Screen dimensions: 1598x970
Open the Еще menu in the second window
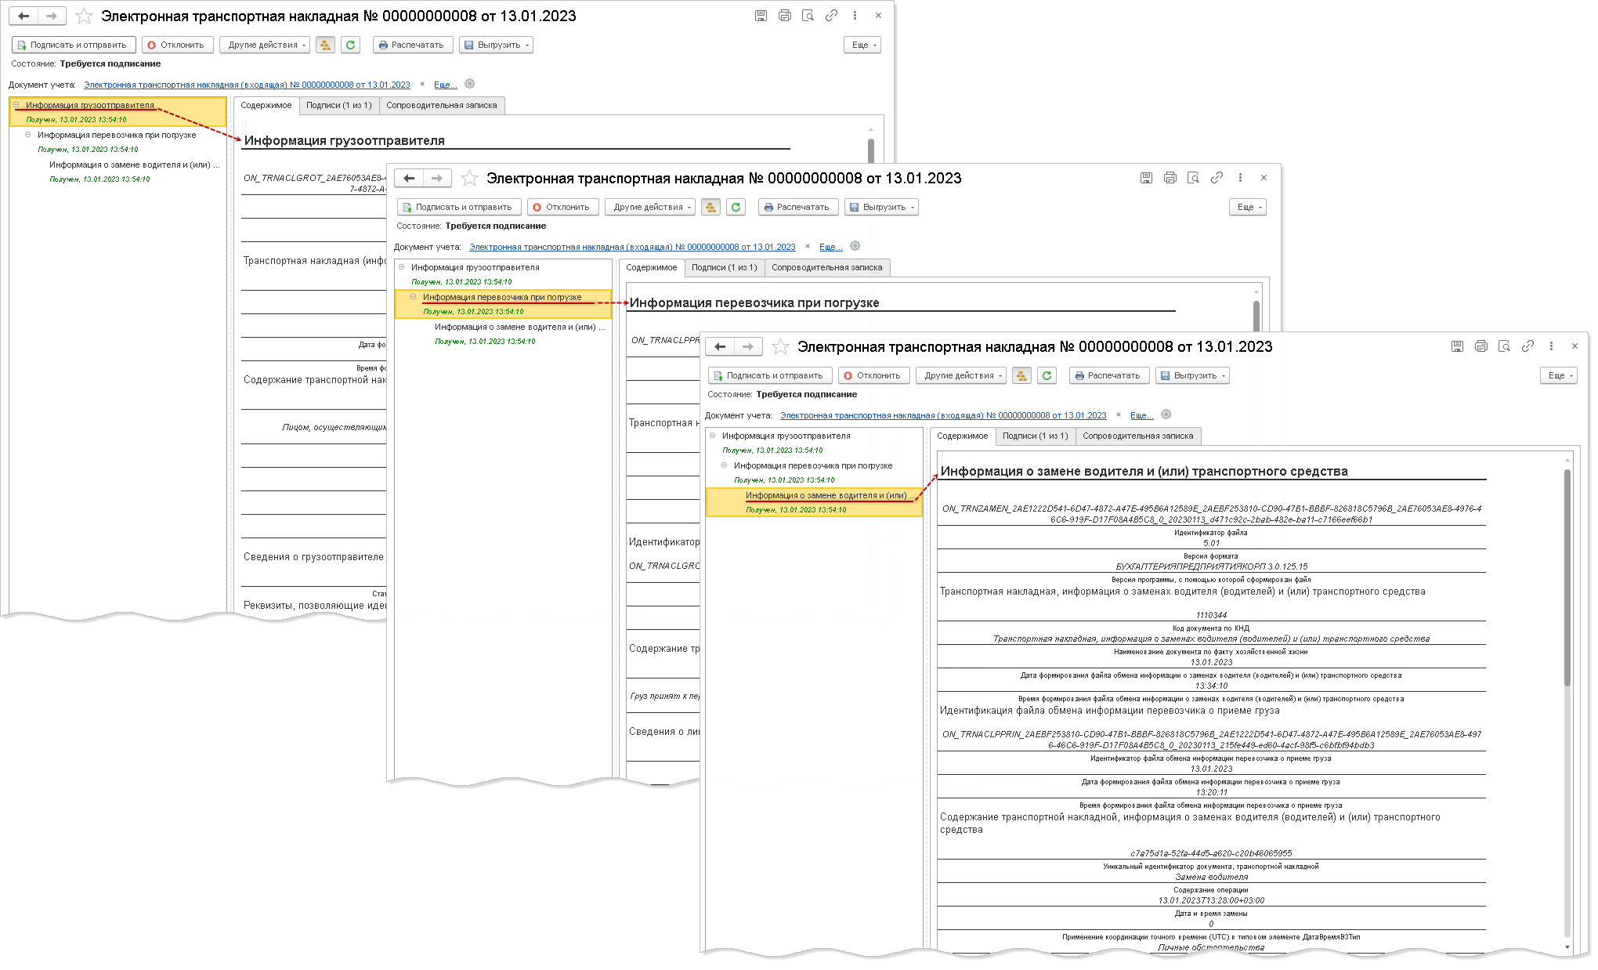(1247, 208)
